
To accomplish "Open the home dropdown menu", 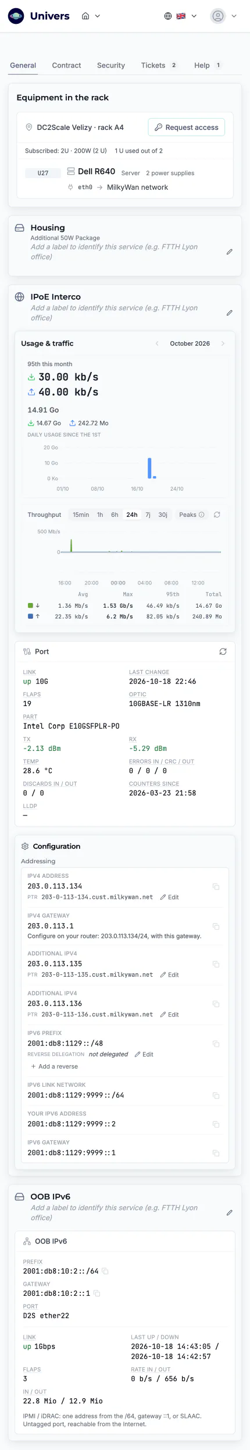I will (91, 16).
